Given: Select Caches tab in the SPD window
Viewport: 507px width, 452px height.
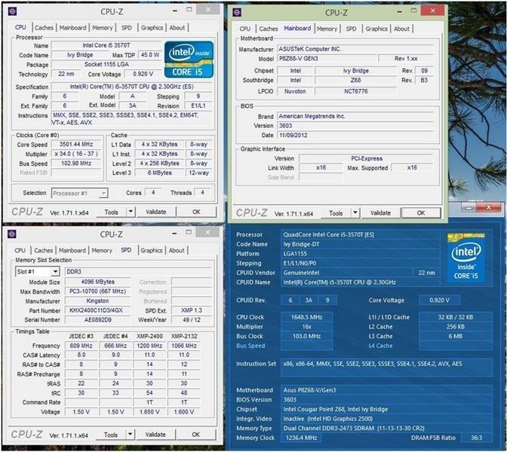Looking at the screenshot, I should tap(43, 250).
